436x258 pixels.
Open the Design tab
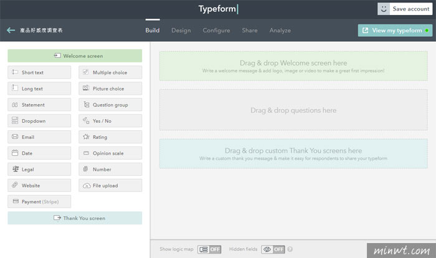tap(181, 31)
